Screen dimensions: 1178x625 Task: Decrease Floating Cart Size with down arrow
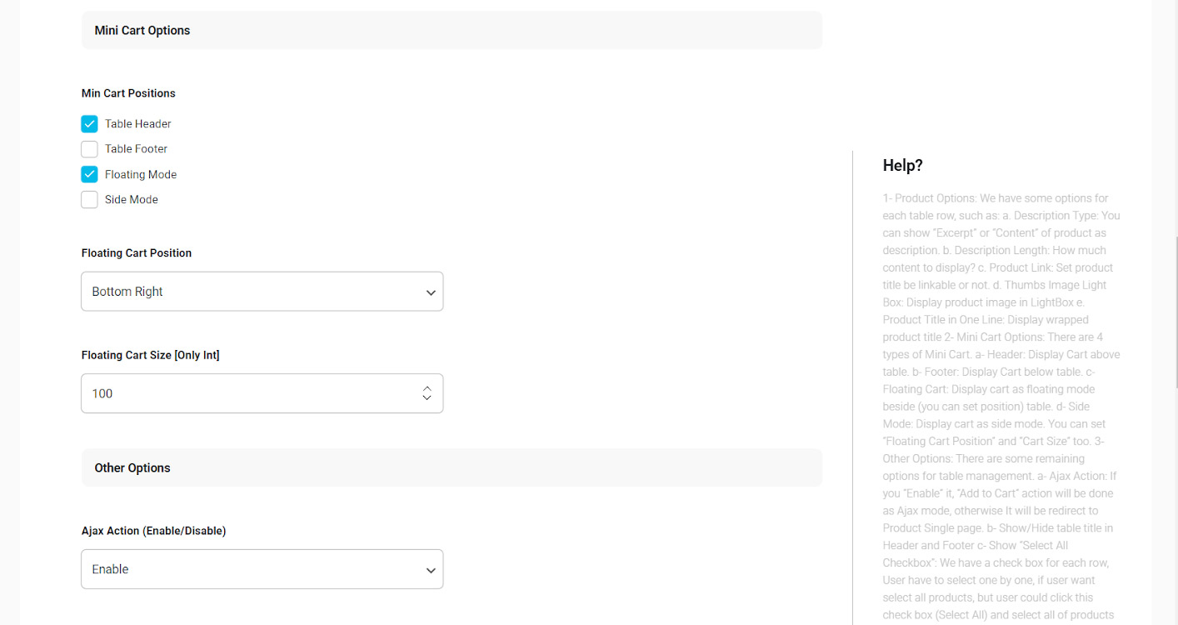[x=427, y=398]
